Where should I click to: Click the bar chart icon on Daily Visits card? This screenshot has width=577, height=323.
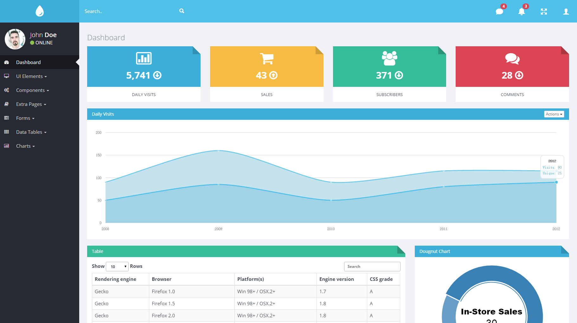click(x=144, y=58)
